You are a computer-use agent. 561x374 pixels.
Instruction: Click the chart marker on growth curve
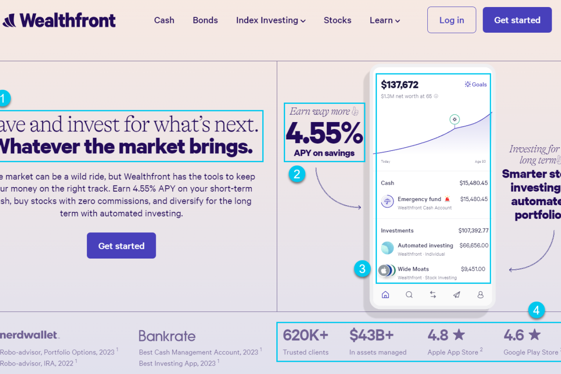[x=454, y=119]
